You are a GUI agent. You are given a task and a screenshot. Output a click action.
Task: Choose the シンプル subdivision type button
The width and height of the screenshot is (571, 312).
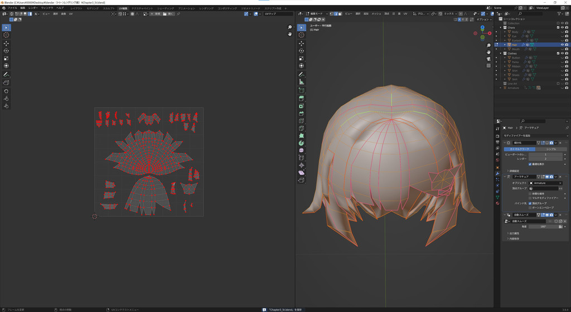(x=551, y=149)
